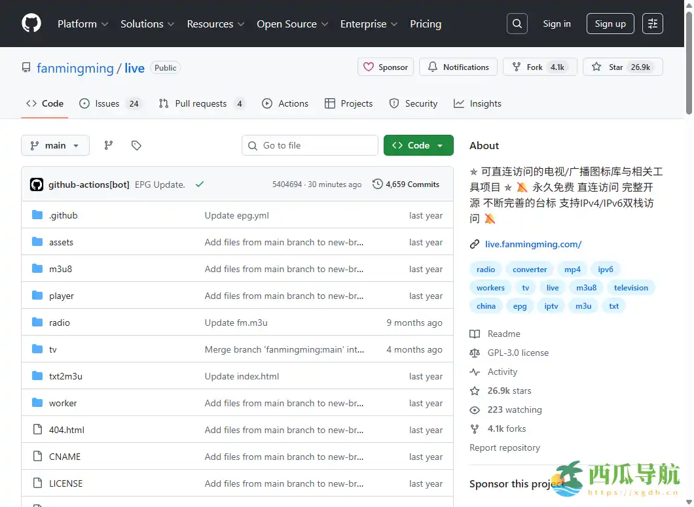Click the branches icon next to main

click(108, 145)
